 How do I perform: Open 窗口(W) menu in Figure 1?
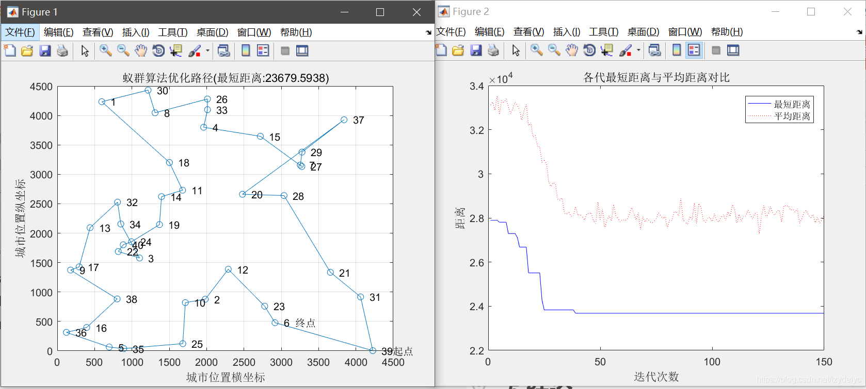click(254, 32)
